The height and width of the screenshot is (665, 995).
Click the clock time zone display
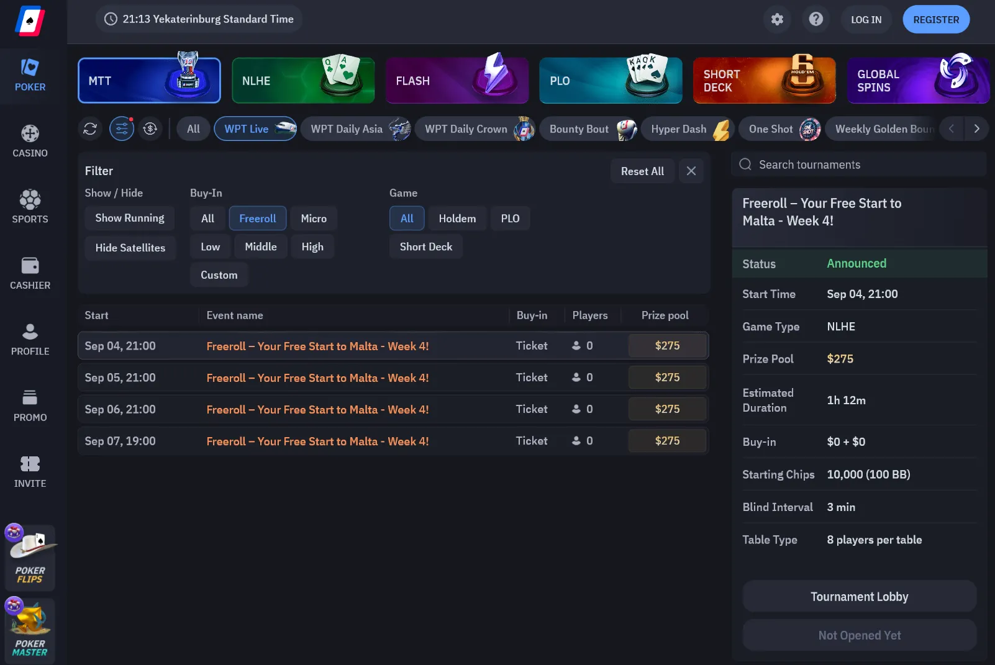click(x=199, y=19)
